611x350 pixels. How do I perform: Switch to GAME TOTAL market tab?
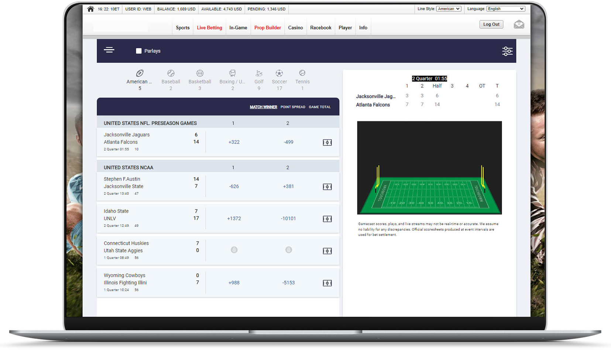[x=320, y=107]
